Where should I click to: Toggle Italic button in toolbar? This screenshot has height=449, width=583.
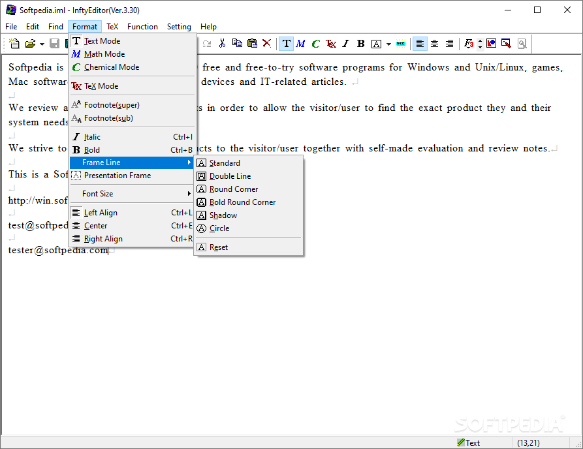click(x=346, y=44)
